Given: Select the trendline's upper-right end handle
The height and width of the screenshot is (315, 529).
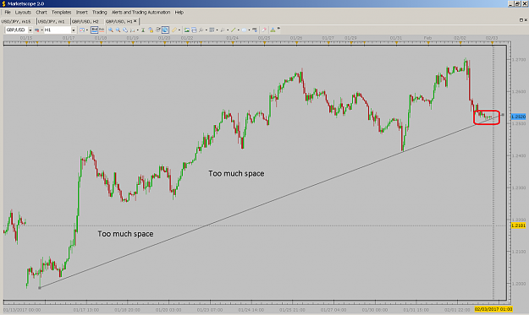Looking at the screenshot, I should (503, 115).
